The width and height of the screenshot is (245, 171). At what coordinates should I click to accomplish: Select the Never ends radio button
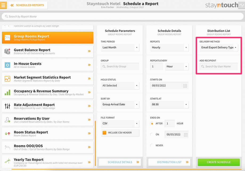(152, 145)
